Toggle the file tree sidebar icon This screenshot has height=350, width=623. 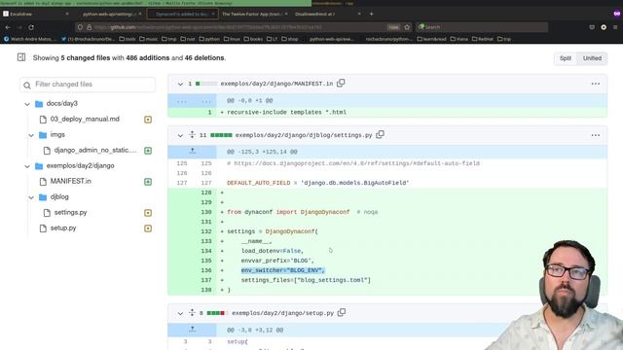coord(21,57)
